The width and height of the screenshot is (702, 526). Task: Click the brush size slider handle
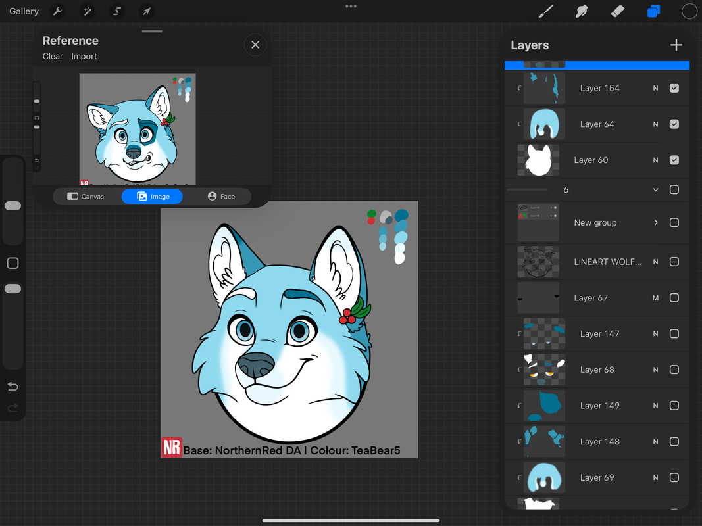13,206
